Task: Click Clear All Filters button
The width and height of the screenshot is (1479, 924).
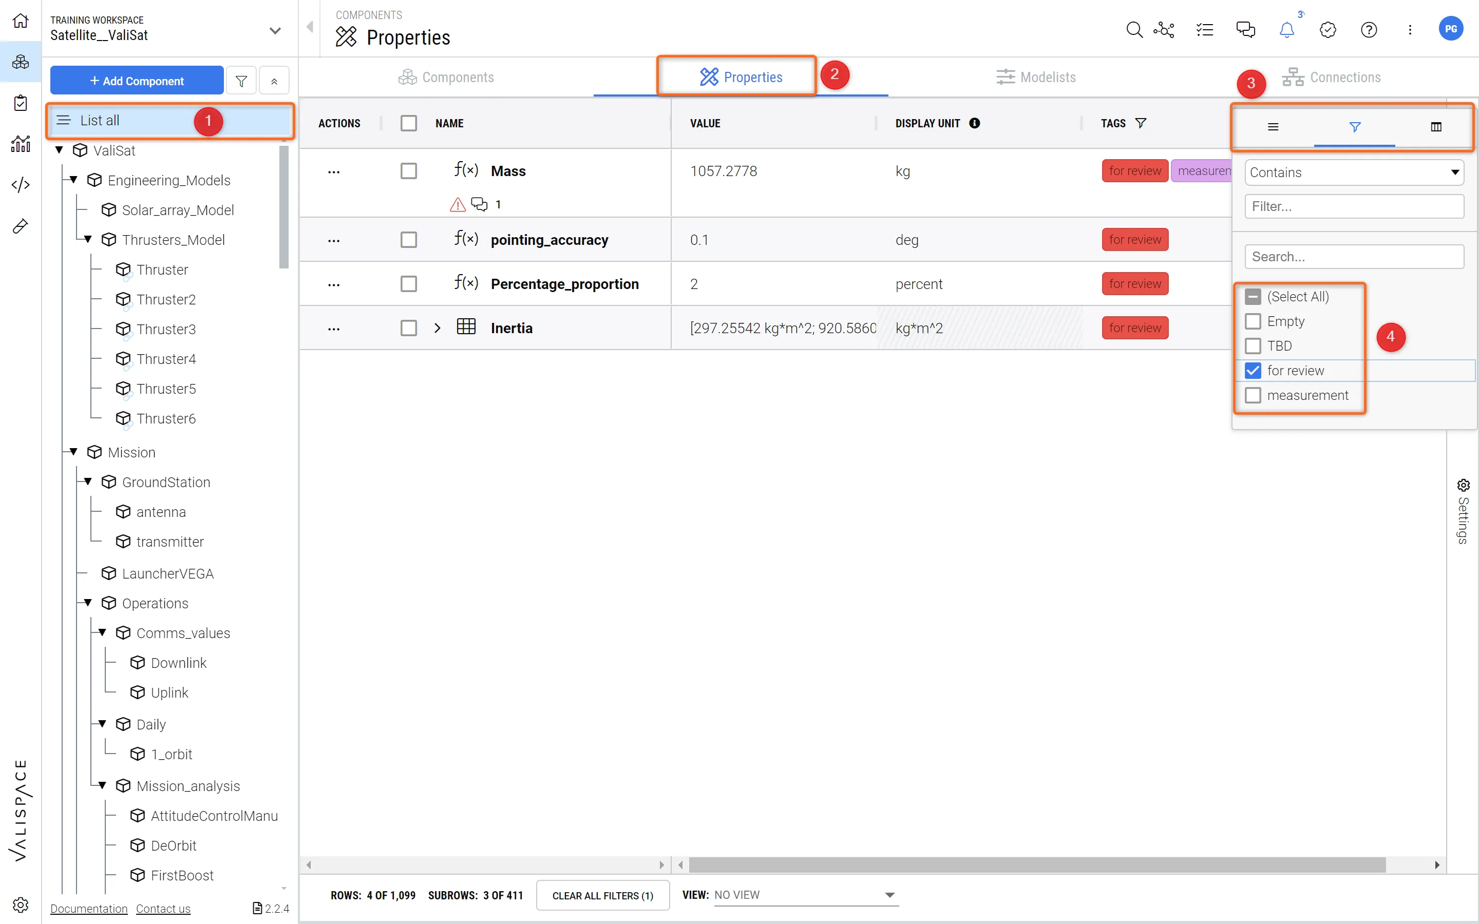Action: 602,895
